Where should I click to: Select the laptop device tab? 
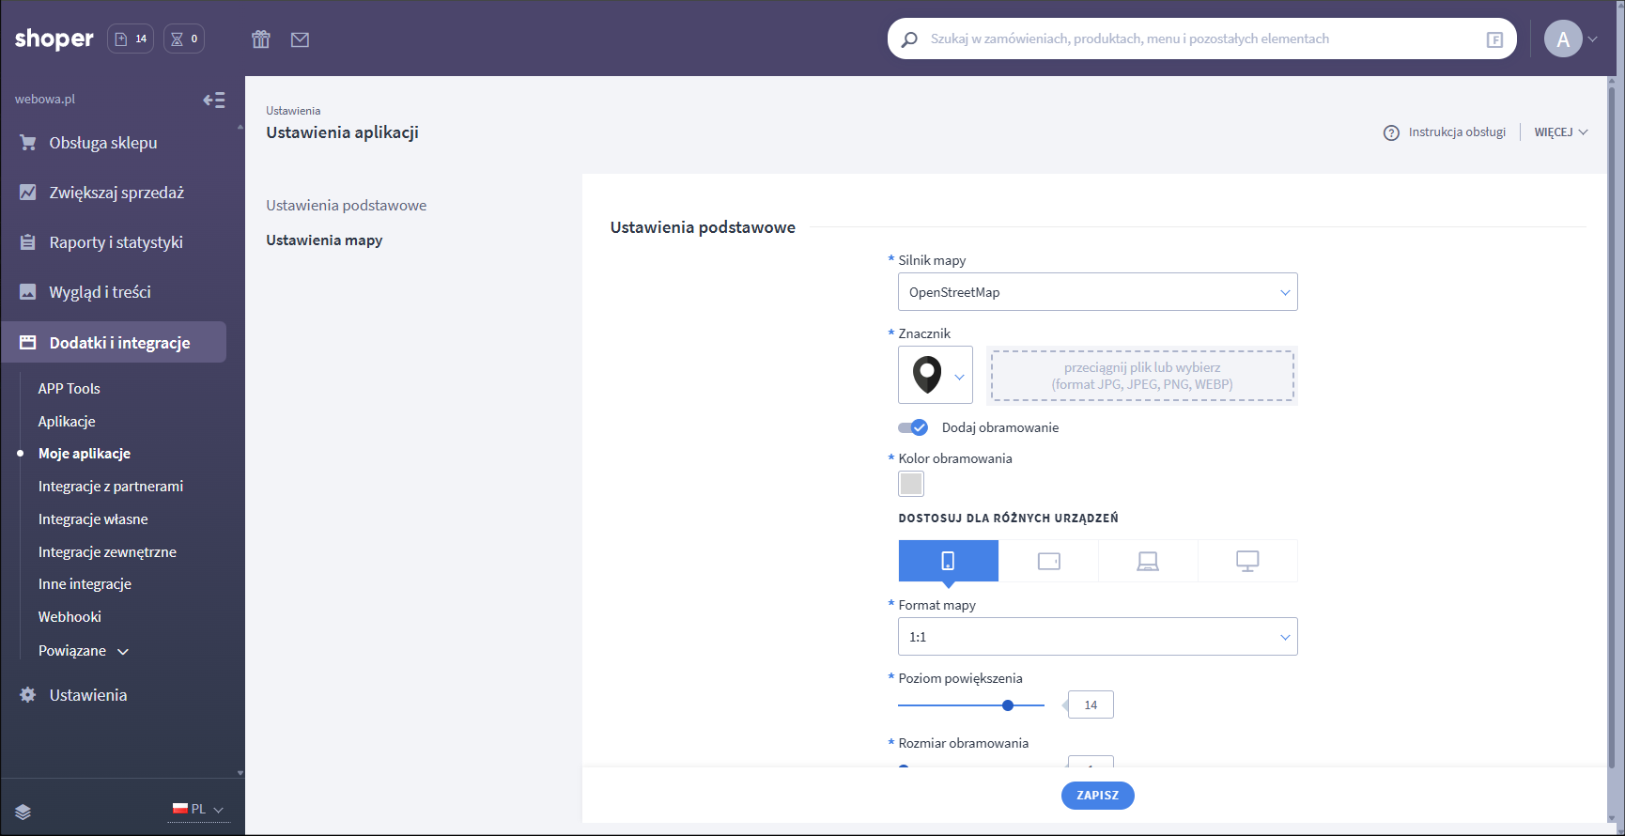pyautogui.click(x=1148, y=561)
